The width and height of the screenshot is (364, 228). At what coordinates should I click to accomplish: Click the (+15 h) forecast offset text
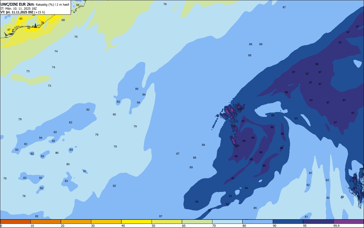[40, 12]
